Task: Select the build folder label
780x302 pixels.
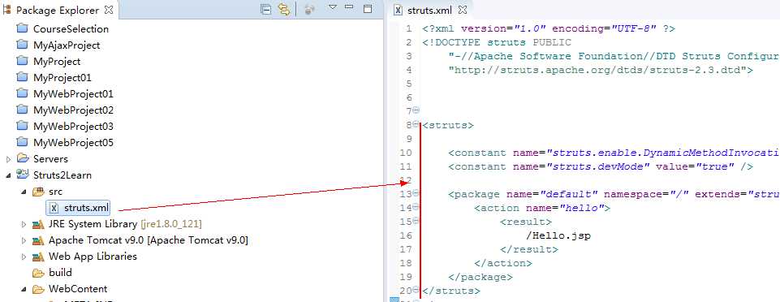Action: (x=60, y=273)
